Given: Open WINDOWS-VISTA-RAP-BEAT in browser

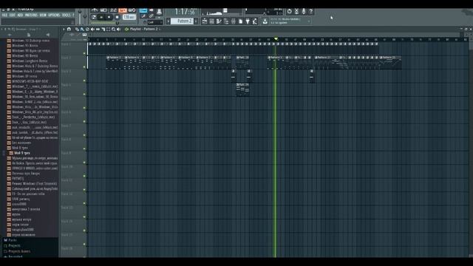Looking at the screenshot, I should 30,81.
